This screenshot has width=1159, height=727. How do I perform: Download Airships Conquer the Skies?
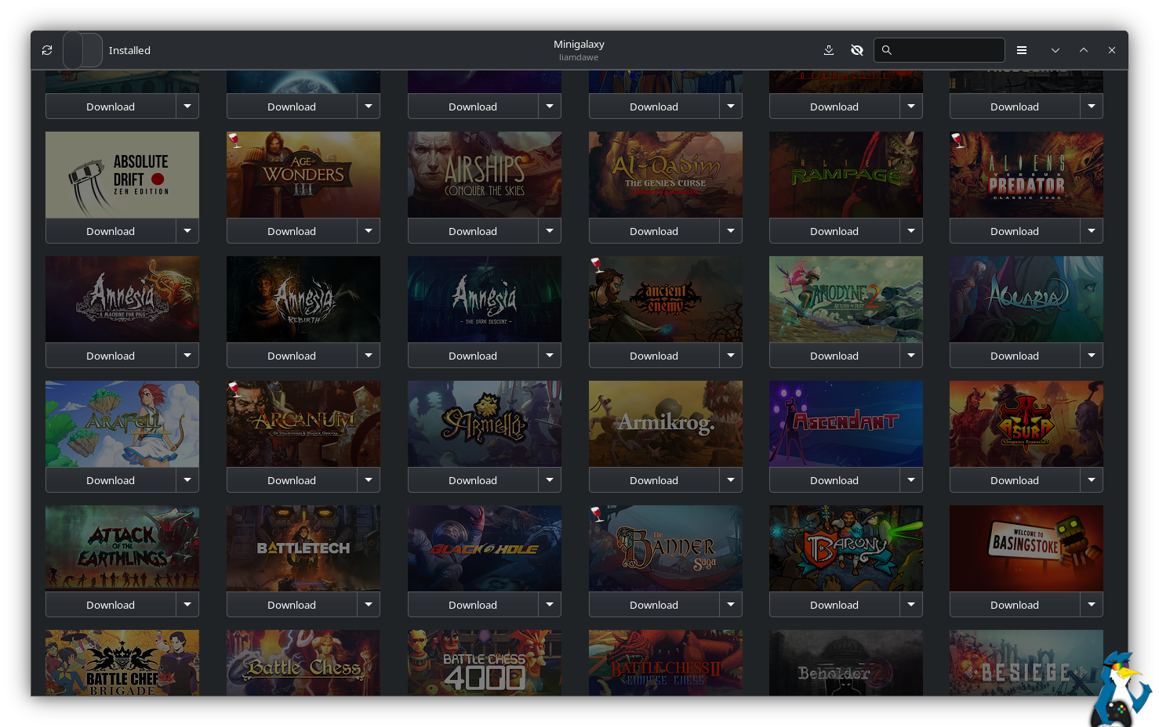(473, 231)
